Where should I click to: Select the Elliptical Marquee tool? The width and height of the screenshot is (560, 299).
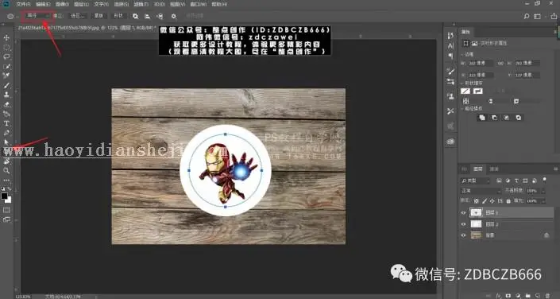pyautogui.click(x=6, y=47)
